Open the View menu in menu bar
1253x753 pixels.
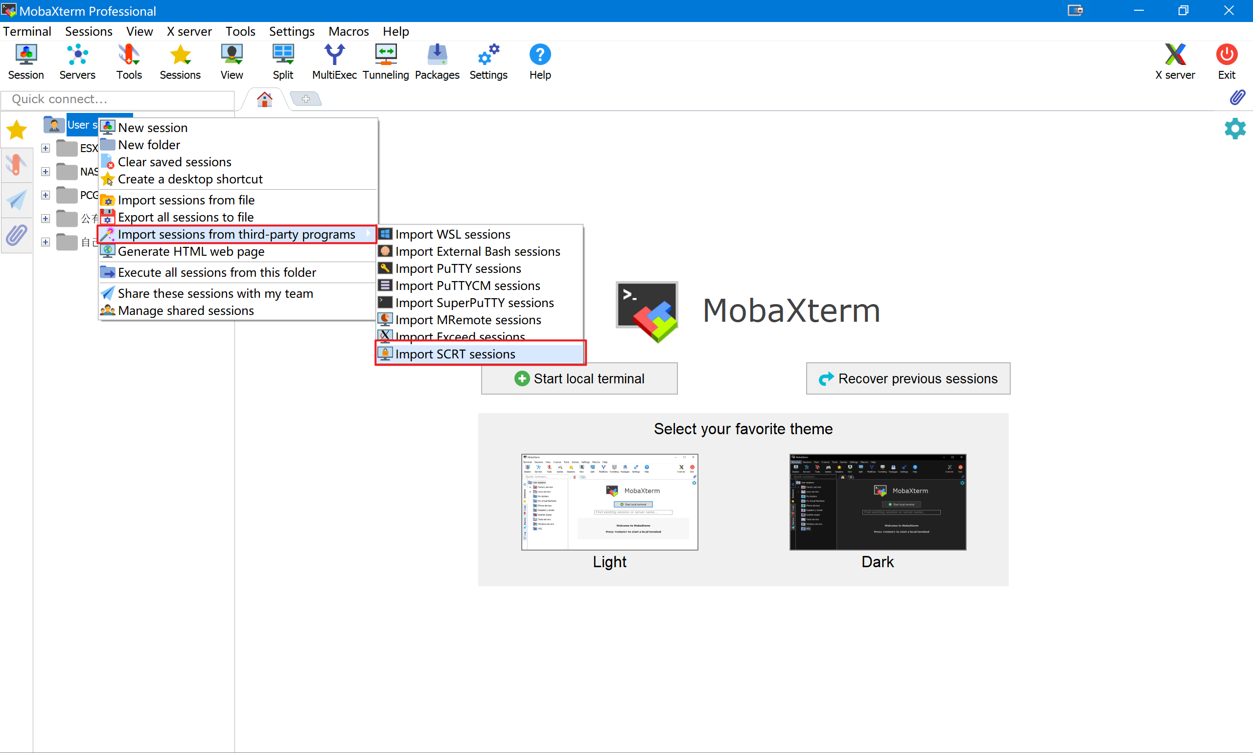[139, 31]
